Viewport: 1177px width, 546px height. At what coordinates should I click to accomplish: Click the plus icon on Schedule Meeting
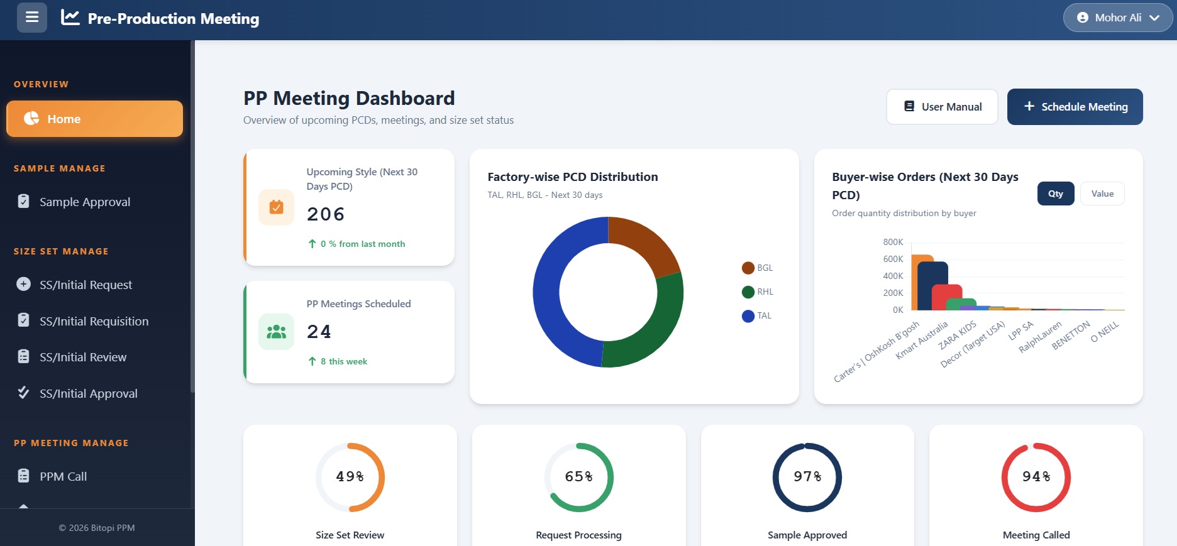1029,106
